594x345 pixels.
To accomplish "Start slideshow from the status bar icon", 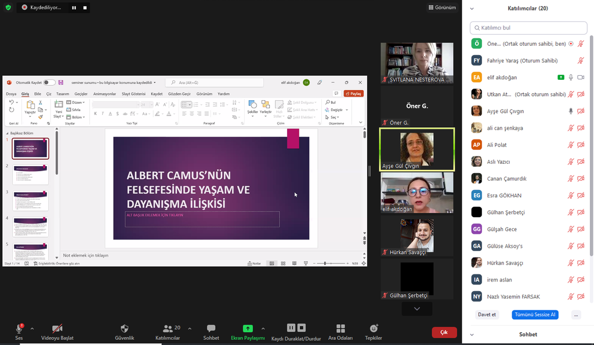I will tap(306, 263).
